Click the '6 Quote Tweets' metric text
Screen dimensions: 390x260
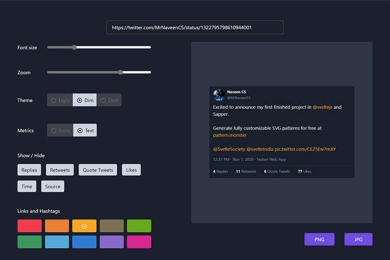coord(277,172)
